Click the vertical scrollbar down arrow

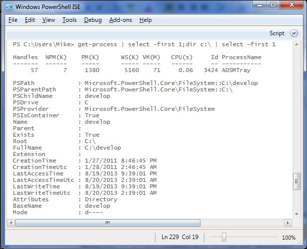[297, 214]
